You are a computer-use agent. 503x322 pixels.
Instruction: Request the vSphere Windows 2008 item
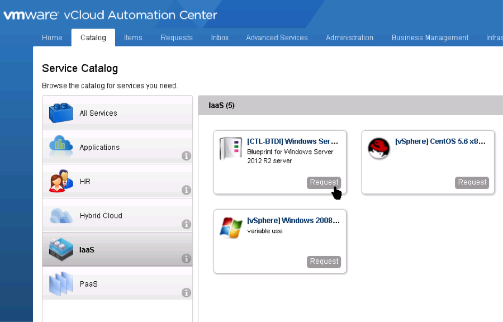point(324,262)
